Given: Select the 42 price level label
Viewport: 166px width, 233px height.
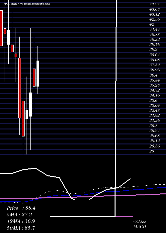Looking at the screenshot, I should coord(152,25).
